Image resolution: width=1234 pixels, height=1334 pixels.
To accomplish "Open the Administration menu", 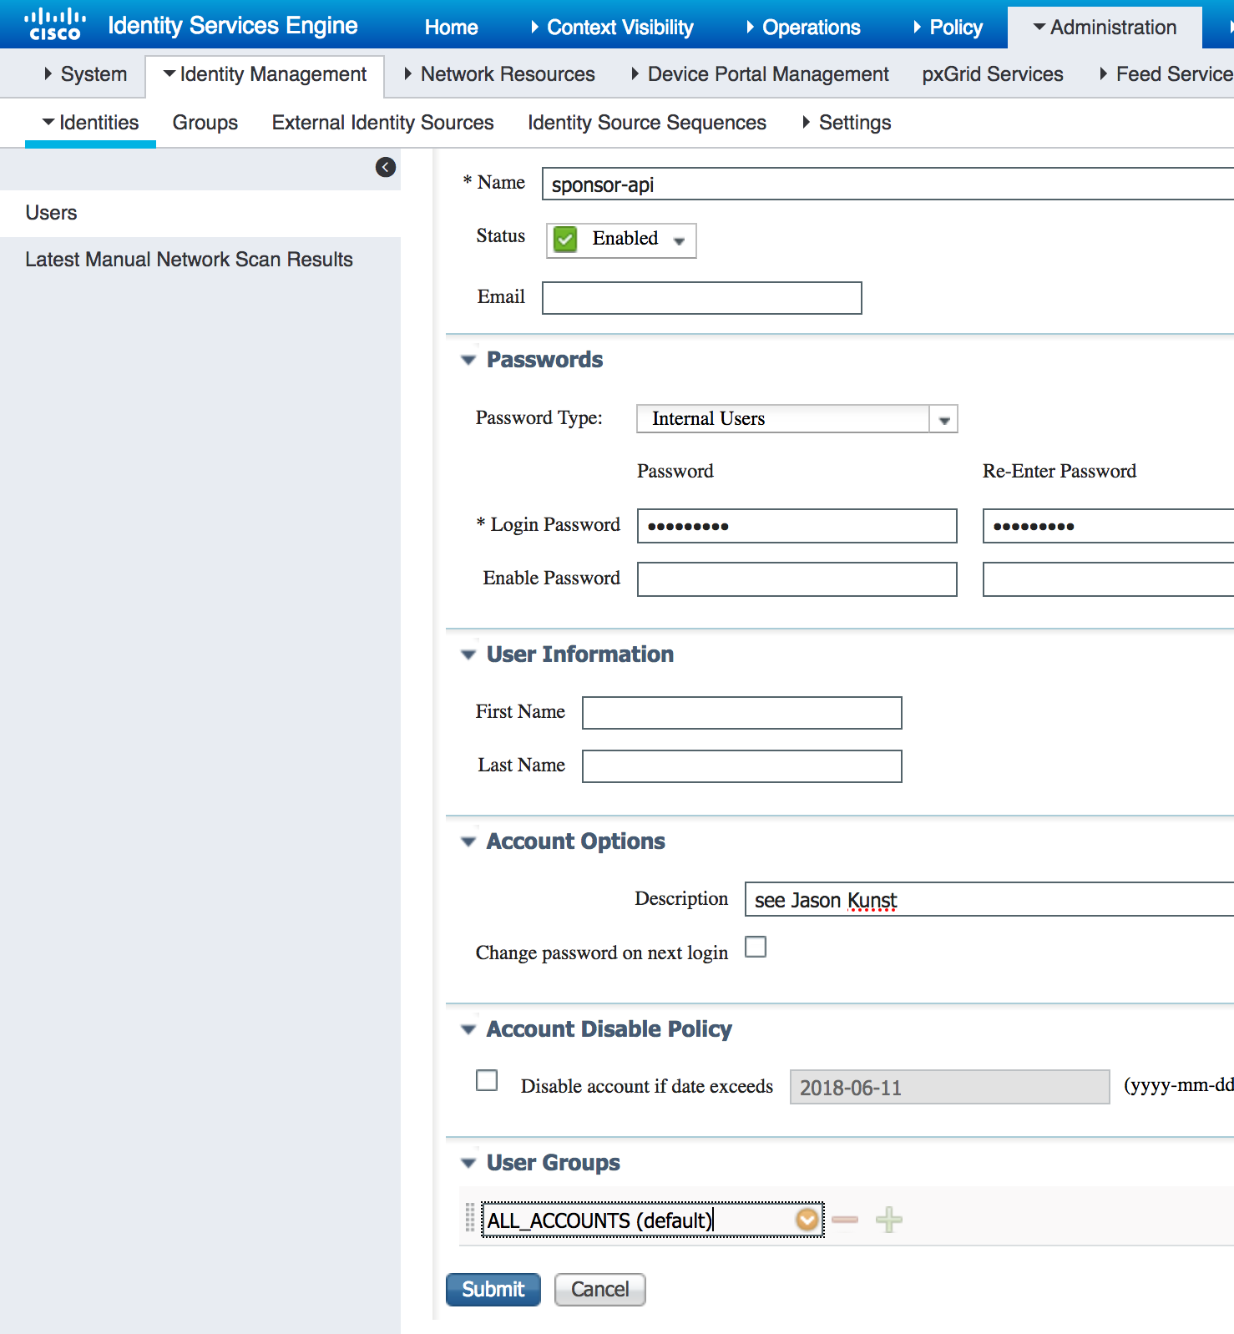I will 1105,28.
